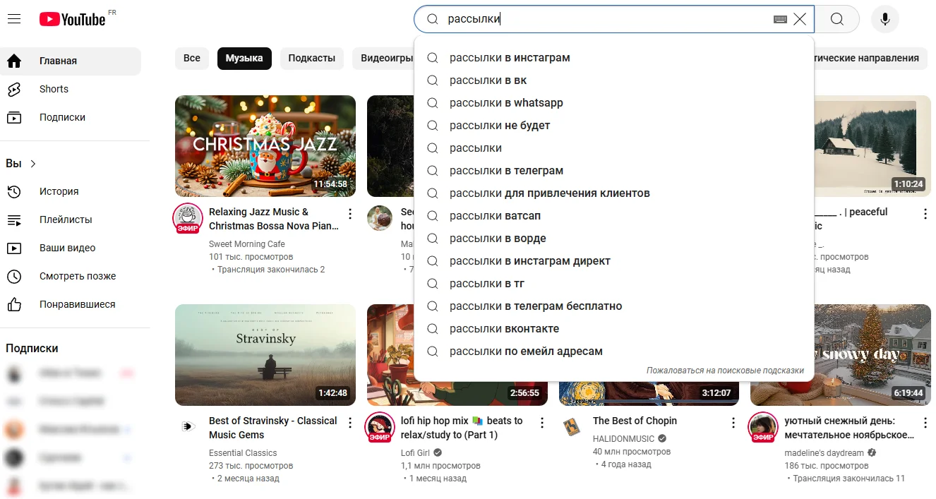Viewport: 936px width, 499px height.
Task: Open options menu for Best of Stravinsky
Action: click(x=350, y=423)
